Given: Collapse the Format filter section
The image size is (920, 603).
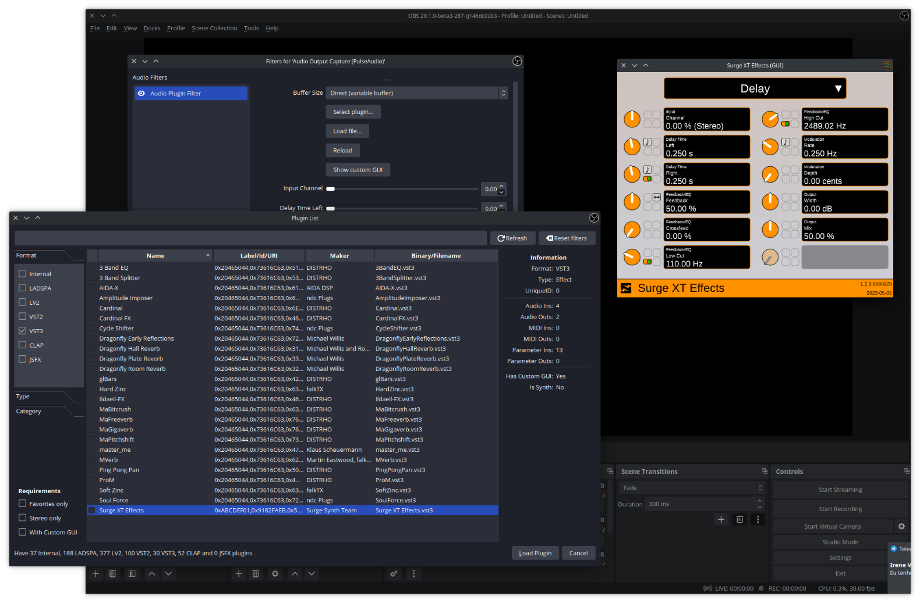Looking at the screenshot, I should (49, 256).
